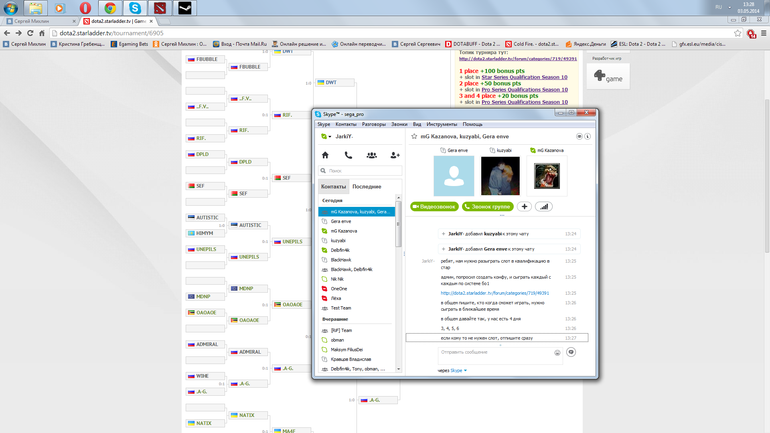
Task: Switch to Сергей Михлин browser tab
Action: pyautogui.click(x=40, y=21)
